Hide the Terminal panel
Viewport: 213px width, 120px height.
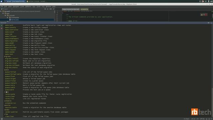point(212,23)
